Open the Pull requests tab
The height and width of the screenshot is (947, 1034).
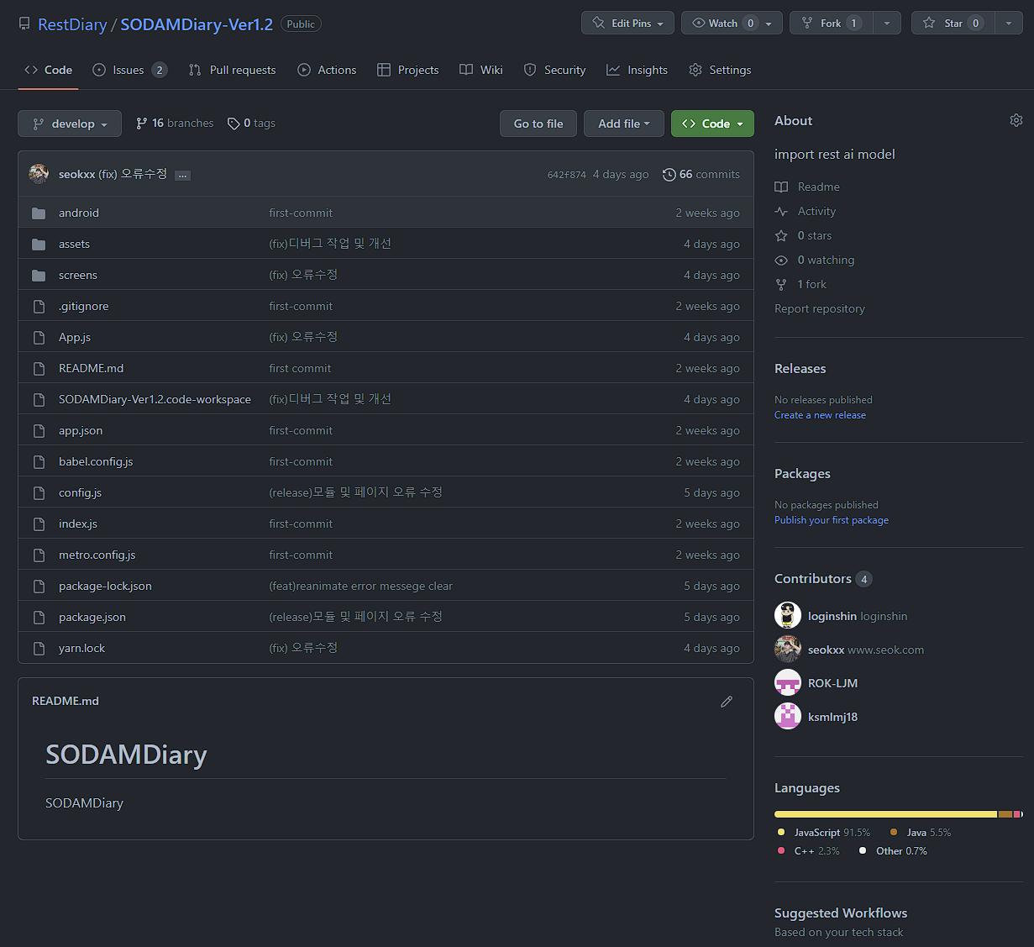tap(233, 70)
